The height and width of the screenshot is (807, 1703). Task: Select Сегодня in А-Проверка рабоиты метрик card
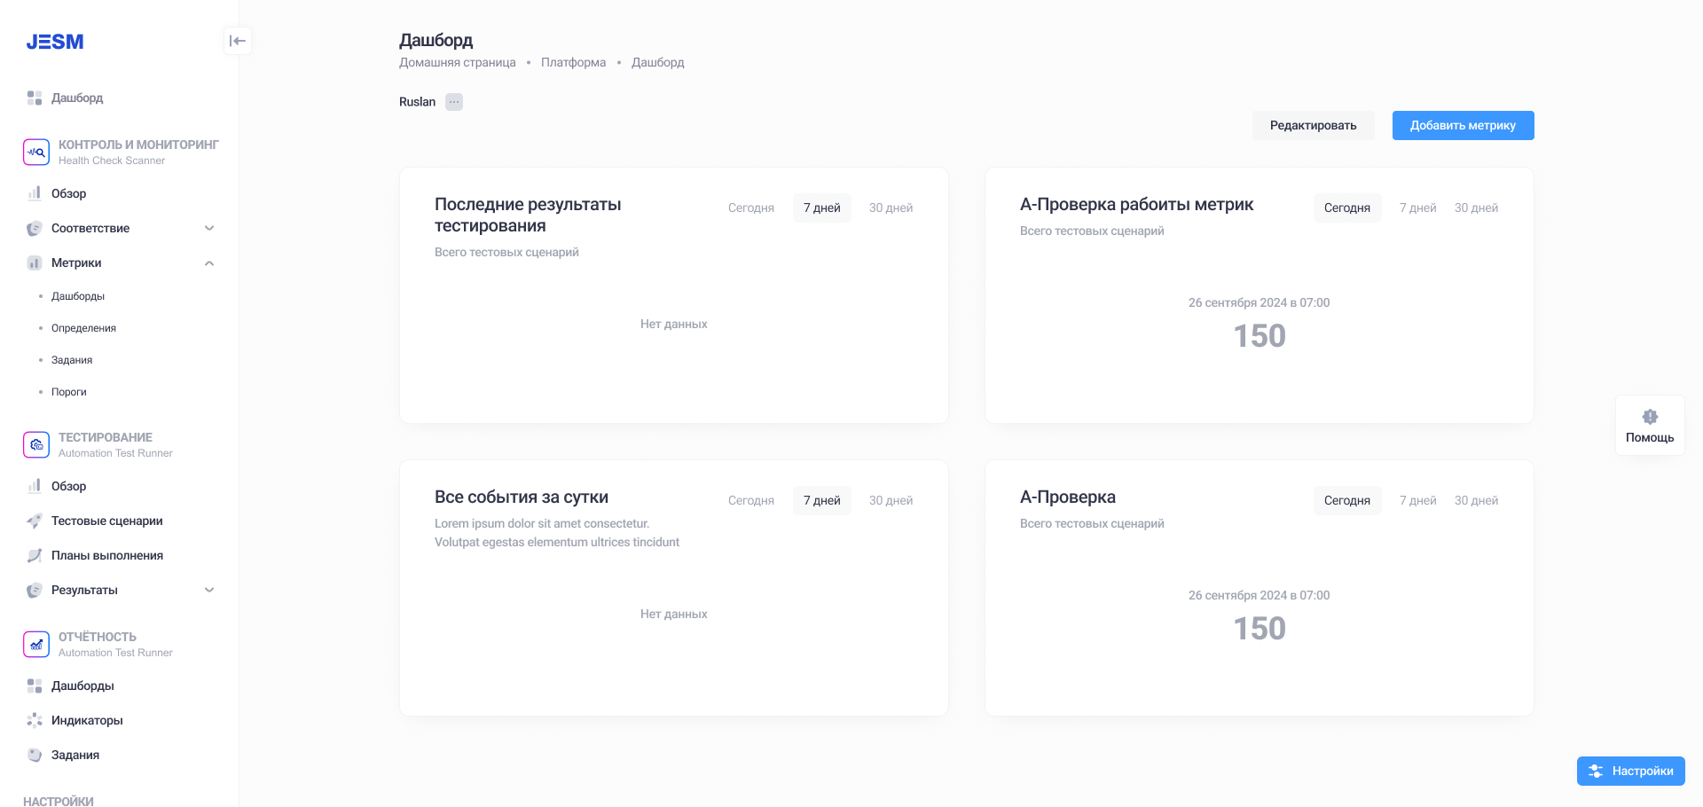point(1347,208)
